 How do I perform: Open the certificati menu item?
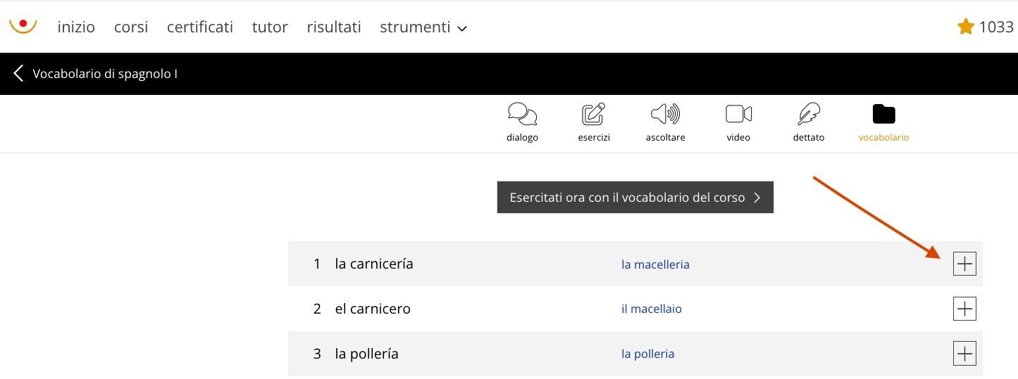(200, 27)
